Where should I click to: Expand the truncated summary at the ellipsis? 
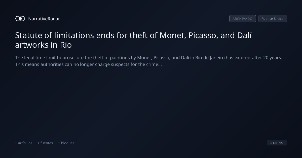pos(160,64)
